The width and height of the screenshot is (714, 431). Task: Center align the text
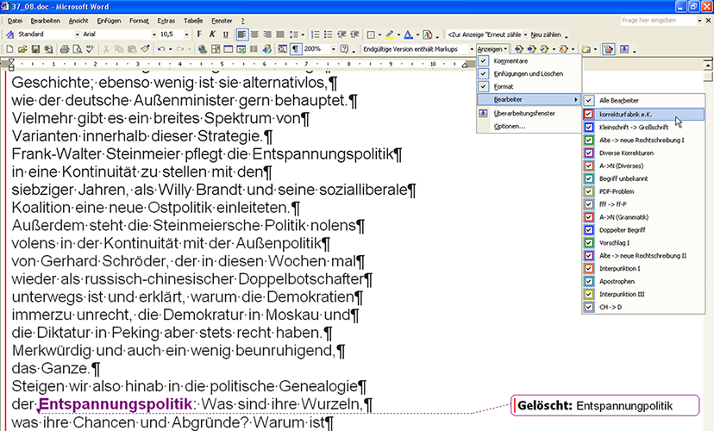254,34
